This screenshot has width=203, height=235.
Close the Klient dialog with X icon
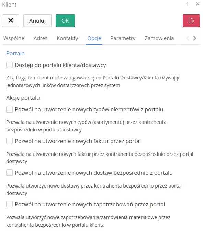(x=198, y=4)
